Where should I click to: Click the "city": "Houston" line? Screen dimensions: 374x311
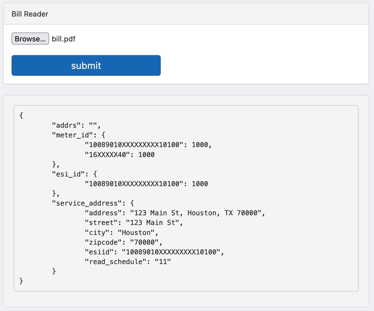tap(121, 233)
